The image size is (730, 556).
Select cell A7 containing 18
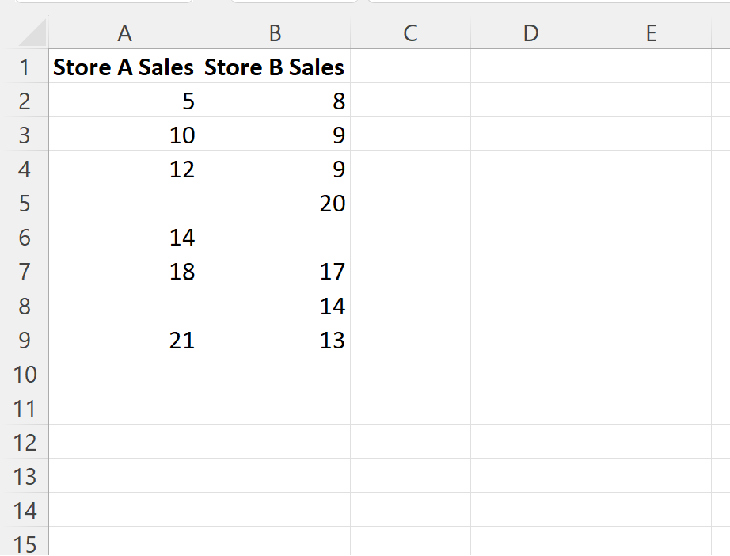[124, 271]
